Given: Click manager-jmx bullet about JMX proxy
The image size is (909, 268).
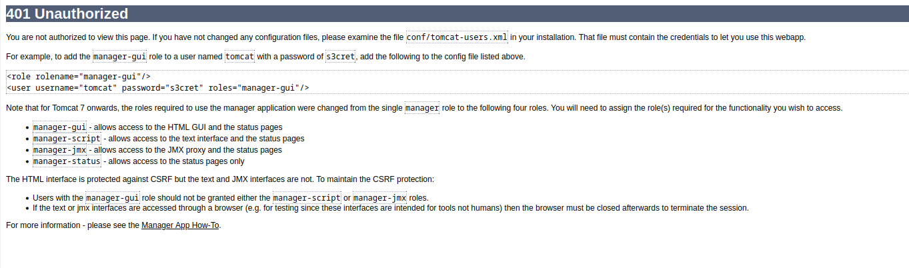Looking at the screenshot, I should [x=59, y=150].
